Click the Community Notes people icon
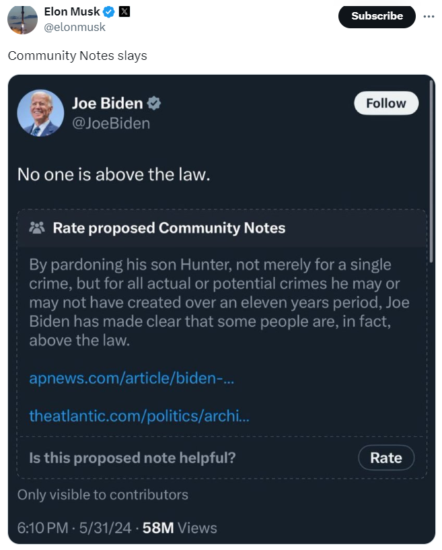The height and width of the screenshot is (550, 442). pyautogui.click(x=37, y=228)
